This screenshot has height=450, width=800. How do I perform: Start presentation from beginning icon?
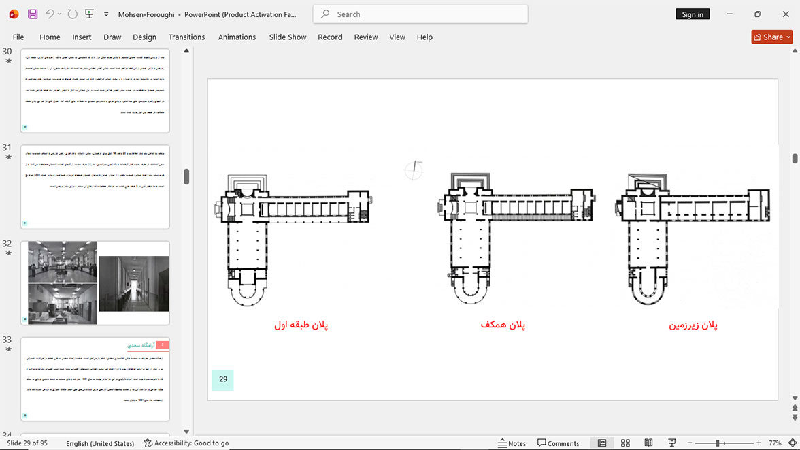coord(89,14)
